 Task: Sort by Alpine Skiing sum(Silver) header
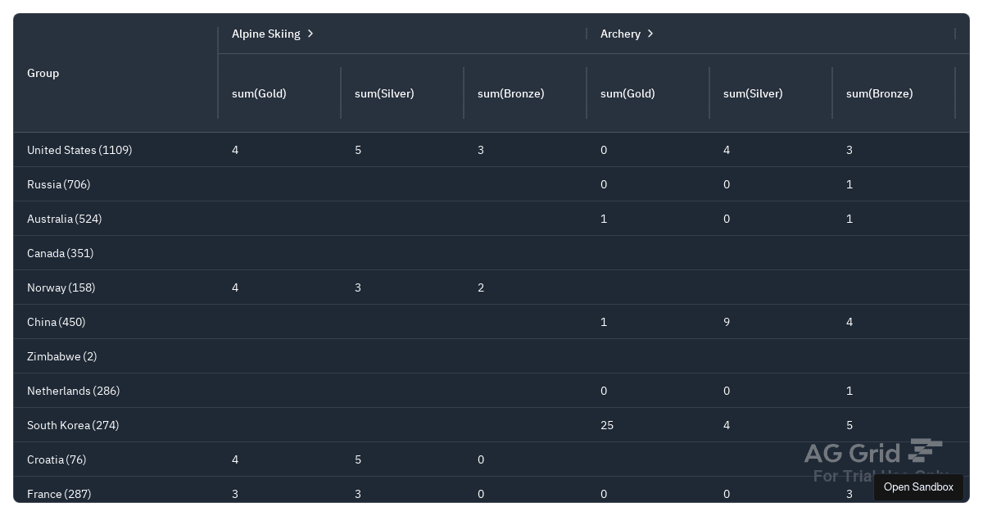[x=402, y=93]
